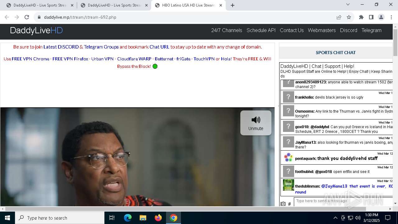Screen dimensions: 398x224
Task: Click the DaddyLiveHD site logo
Action: coord(36,30)
